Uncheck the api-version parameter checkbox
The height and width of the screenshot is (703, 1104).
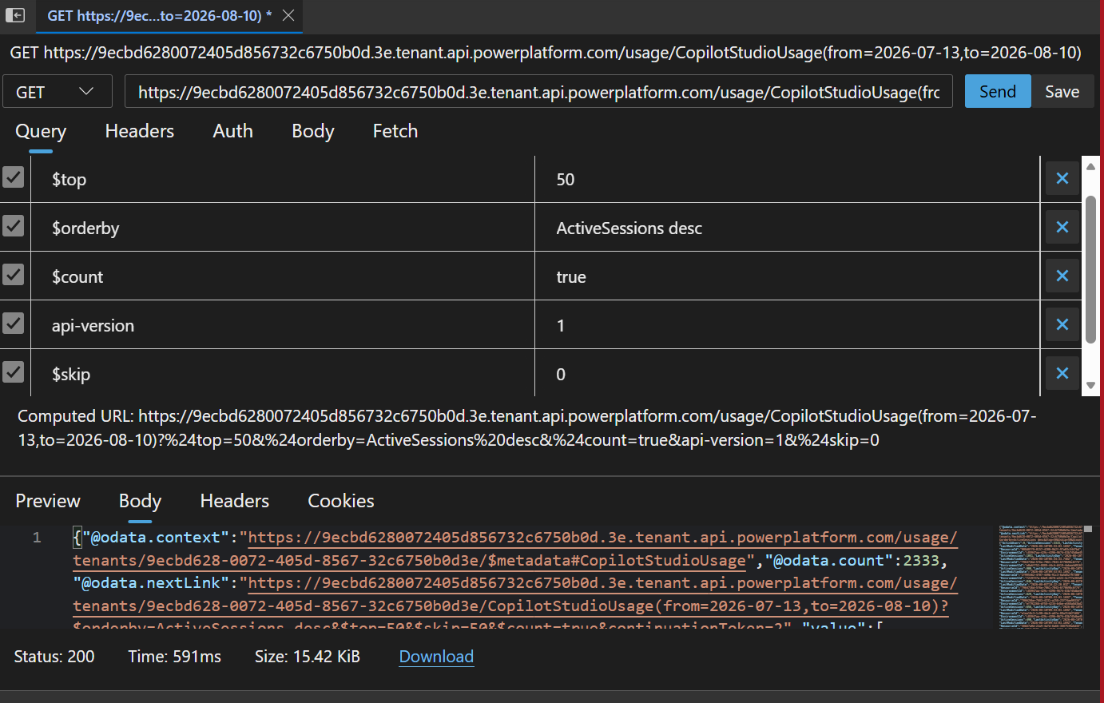[13, 324]
